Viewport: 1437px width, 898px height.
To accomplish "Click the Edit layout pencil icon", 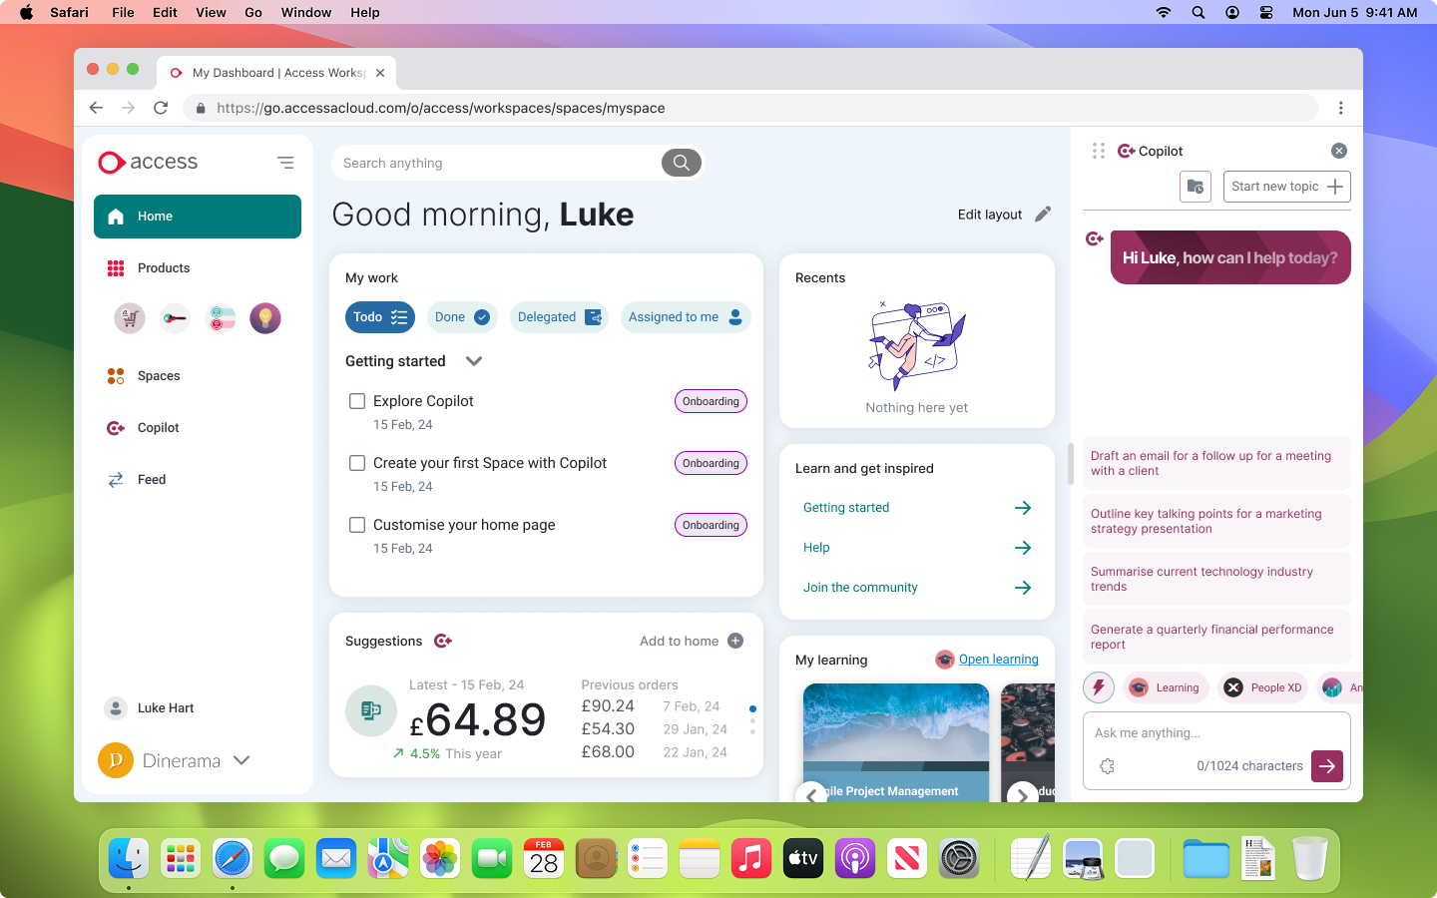I will pyautogui.click(x=1043, y=215).
